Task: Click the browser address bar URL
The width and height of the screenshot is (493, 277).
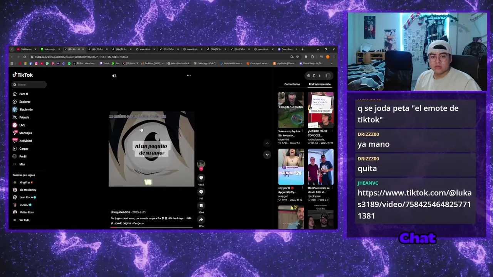Action: (x=81, y=57)
